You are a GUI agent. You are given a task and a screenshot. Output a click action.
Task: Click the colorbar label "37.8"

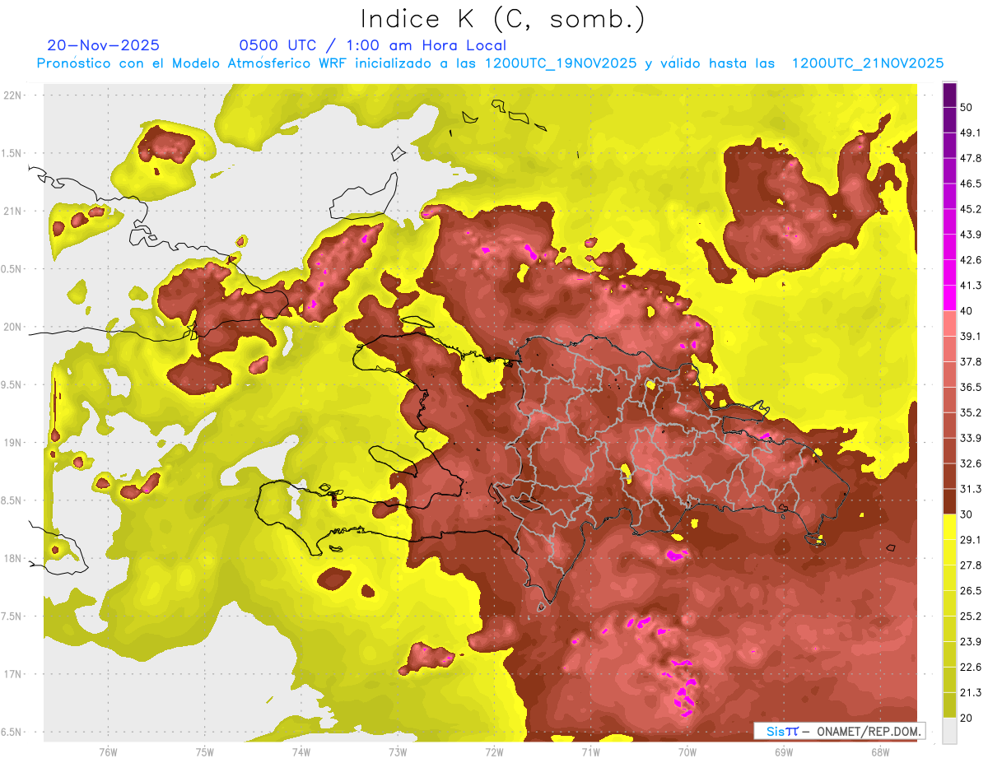(971, 362)
